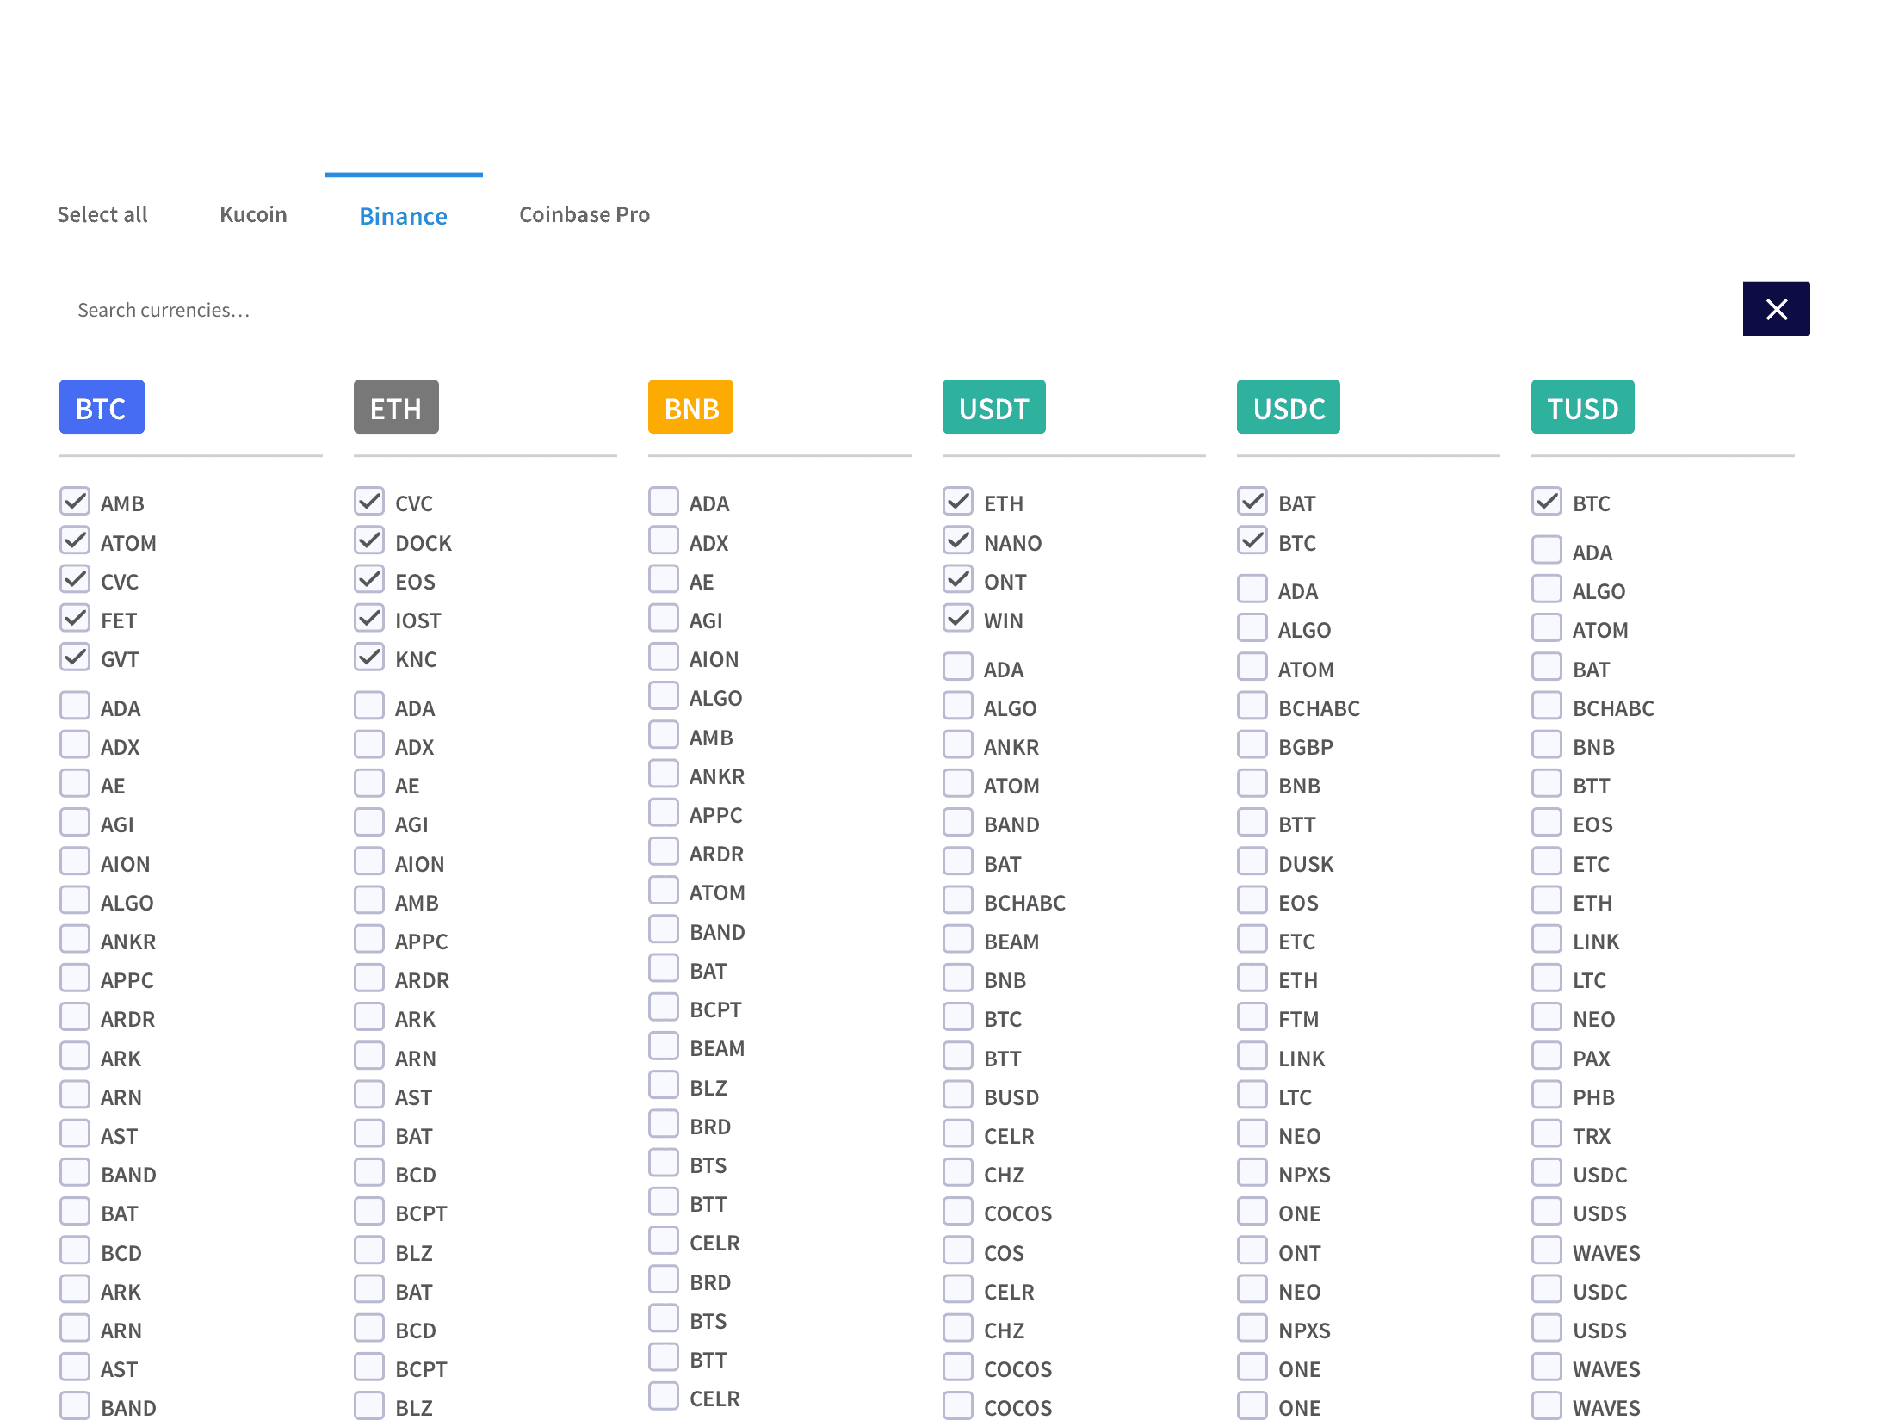Viewport: 1880px width, 1420px height.
Task: Check ANKR in the BTC column
Action: pyautogui.click(x=75, y=939)
